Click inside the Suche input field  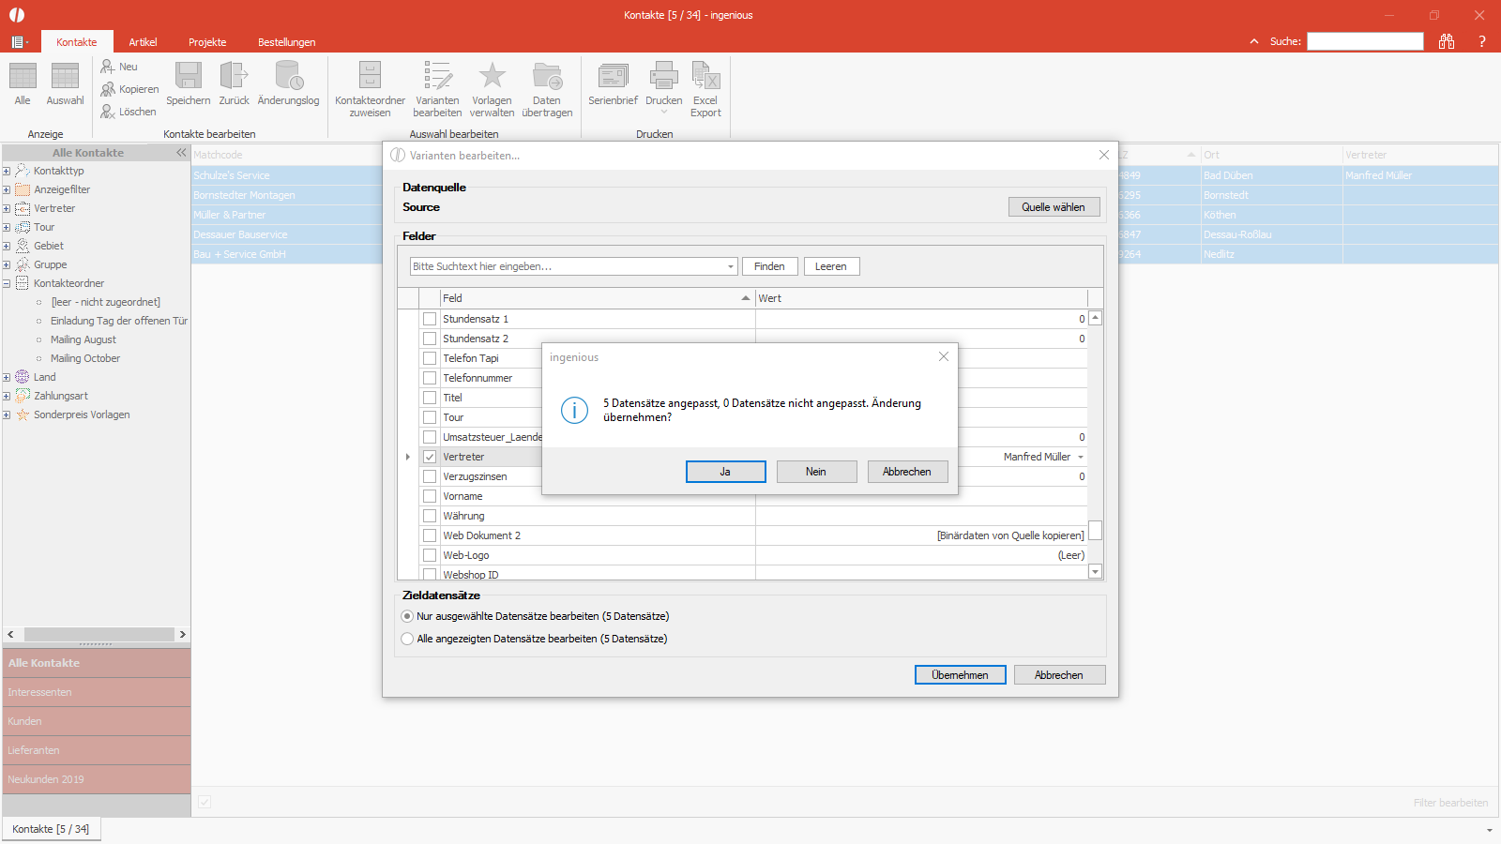click(1365, 41)
